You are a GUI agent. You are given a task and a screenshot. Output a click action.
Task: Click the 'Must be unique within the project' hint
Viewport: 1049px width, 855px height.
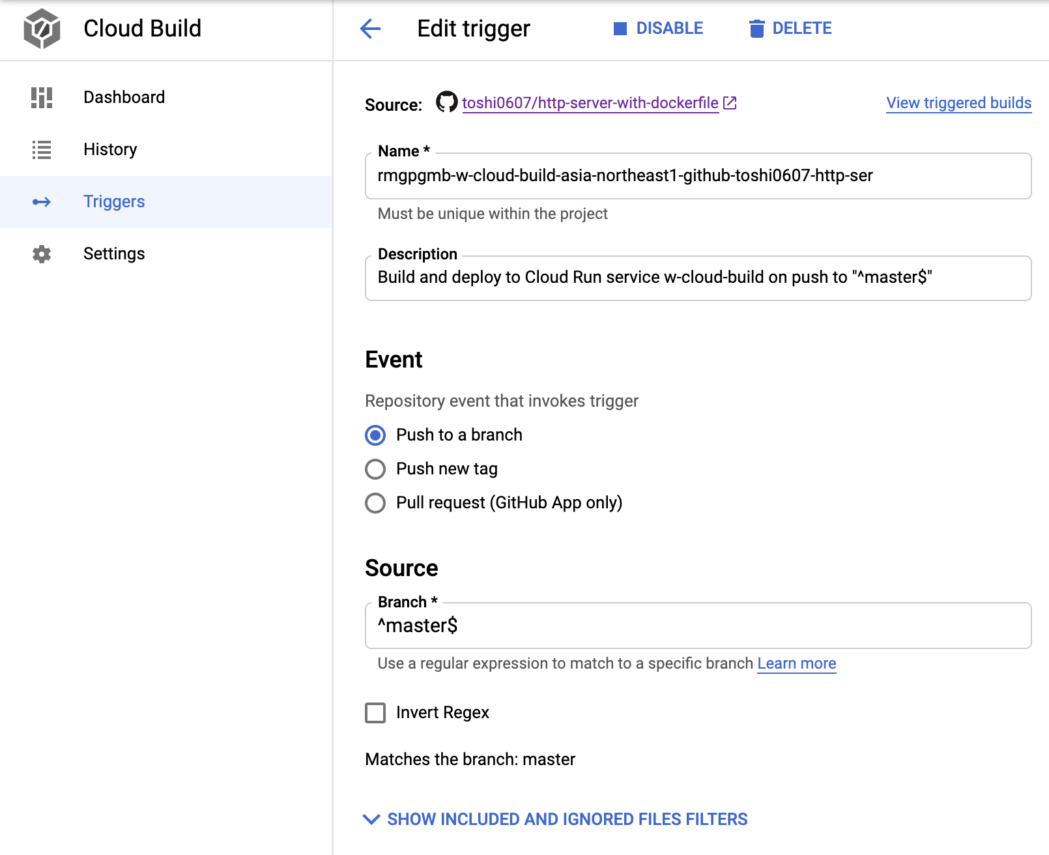[493, 214]
